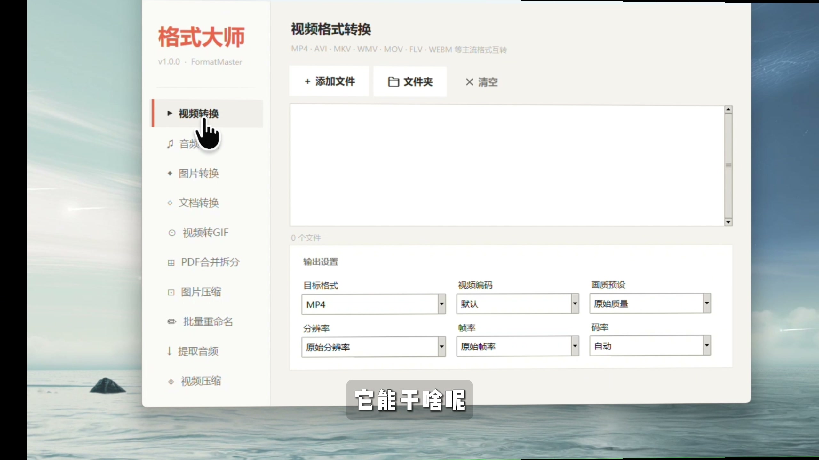Click inside the empty file list area
819x460 pixels.
[507, 165]
